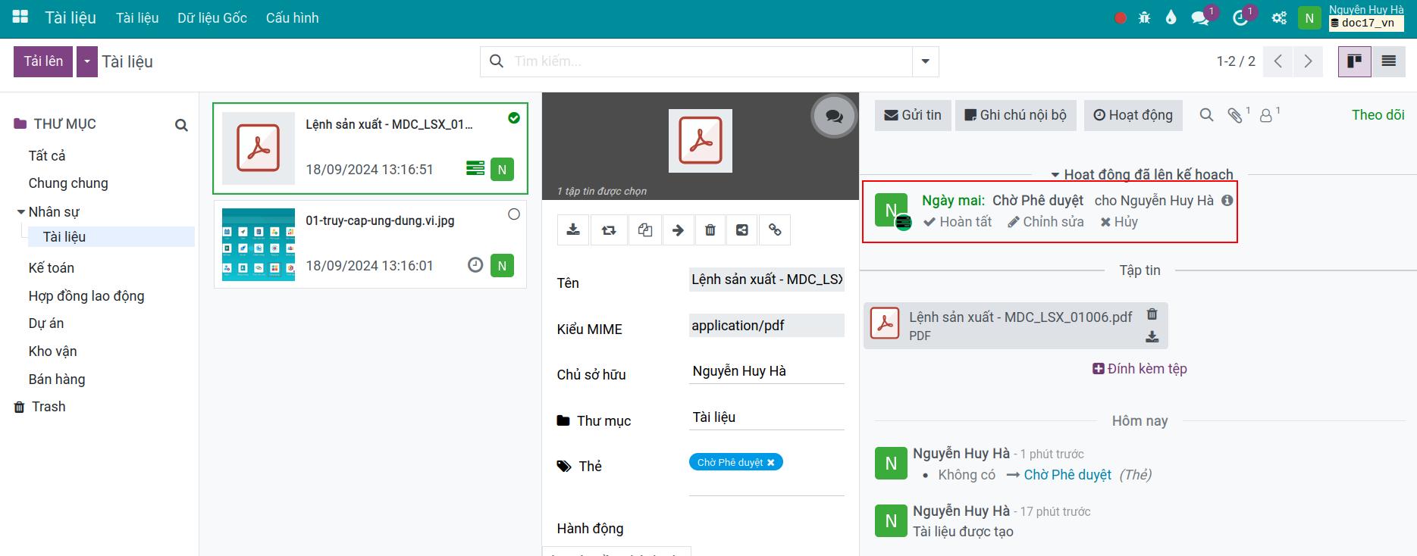Open the Chủ sở hữu field dropdown
Image resolution: width=1417 pixels, height=556 pixels.
pyautogui.click(x=766, y=371)
